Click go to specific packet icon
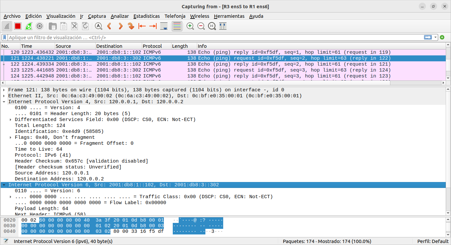Screen dimensions: 451x245 coord(131,26)
